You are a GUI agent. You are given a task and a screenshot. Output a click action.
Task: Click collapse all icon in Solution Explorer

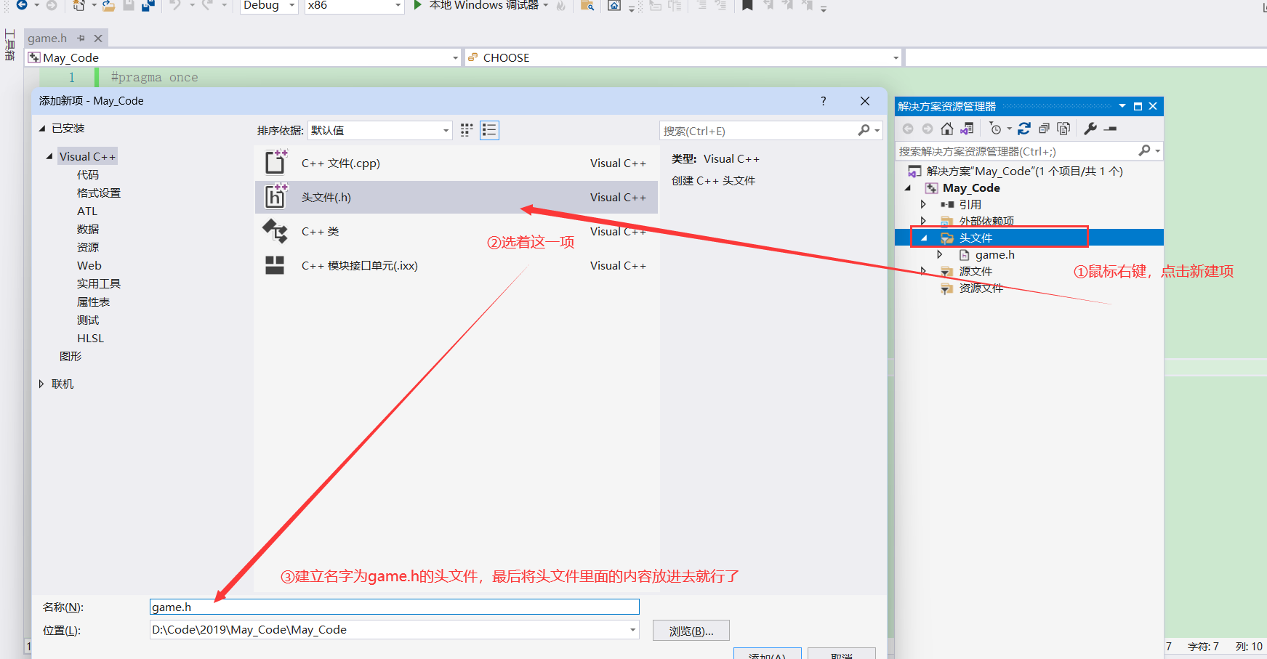[x=1044, y=129]
